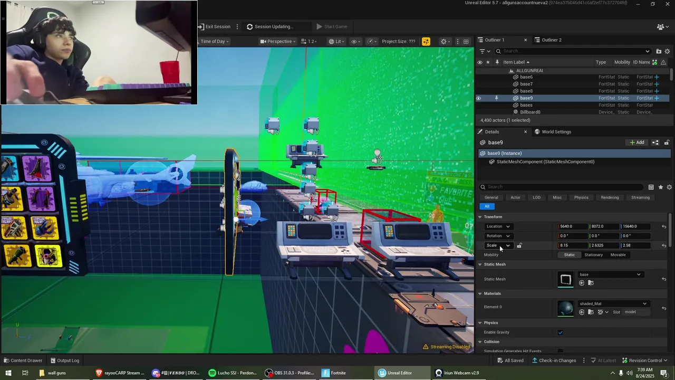Click the Details panel search field
The width and height of the screenshot is (675, 380).
click(561, 187)
